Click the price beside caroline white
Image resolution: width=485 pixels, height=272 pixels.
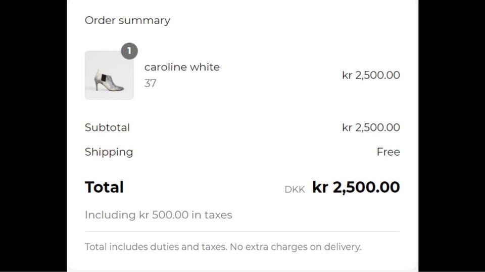(x=371, y=76)
